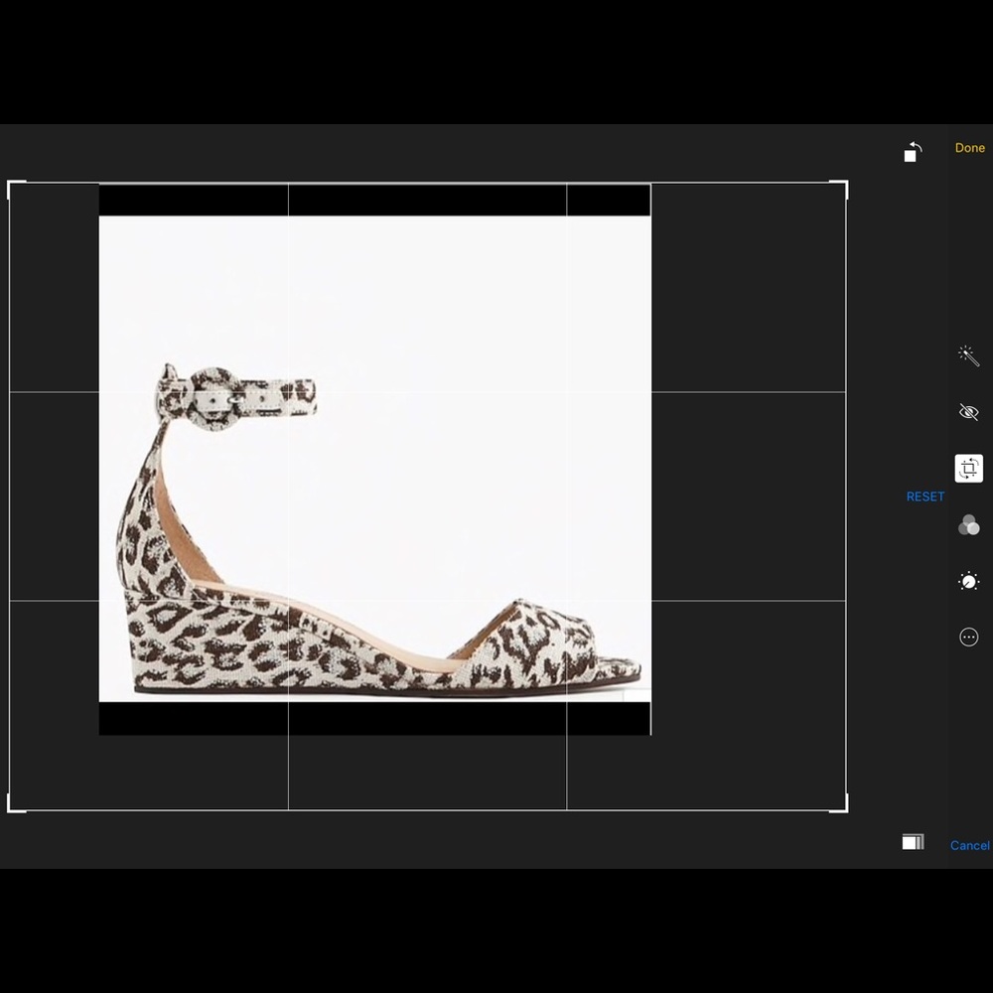This screenshot has width=993, height=993.
Task: Grab the top-left crop handle
Action: 12,184
